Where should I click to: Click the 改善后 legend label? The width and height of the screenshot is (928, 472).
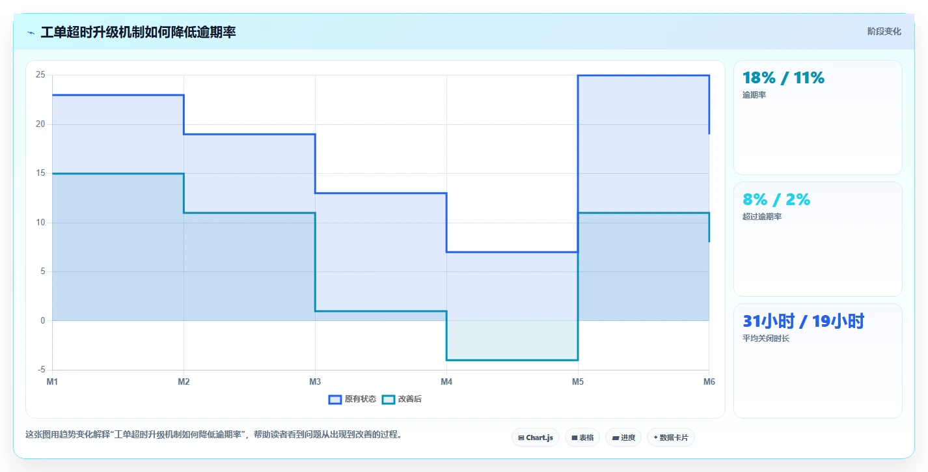point(410,399)
